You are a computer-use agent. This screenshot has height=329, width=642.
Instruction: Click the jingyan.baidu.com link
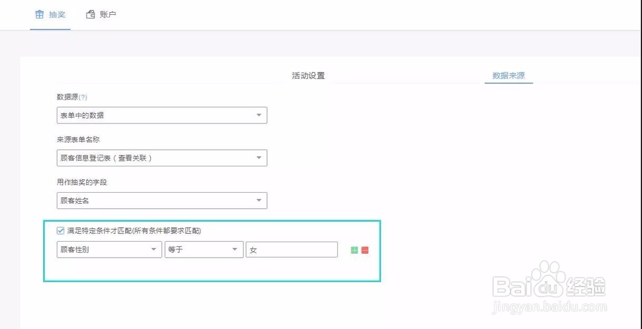tap(549, 308)
